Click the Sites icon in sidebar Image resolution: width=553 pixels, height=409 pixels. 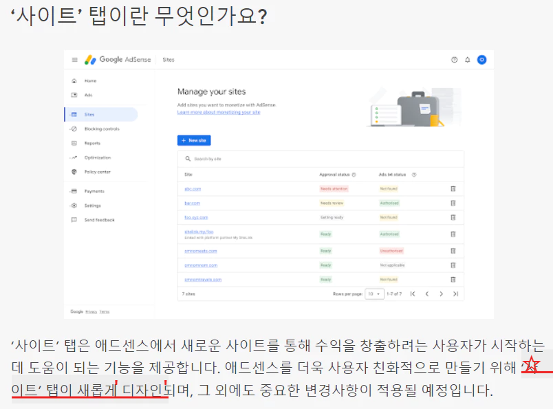(74, 115)
